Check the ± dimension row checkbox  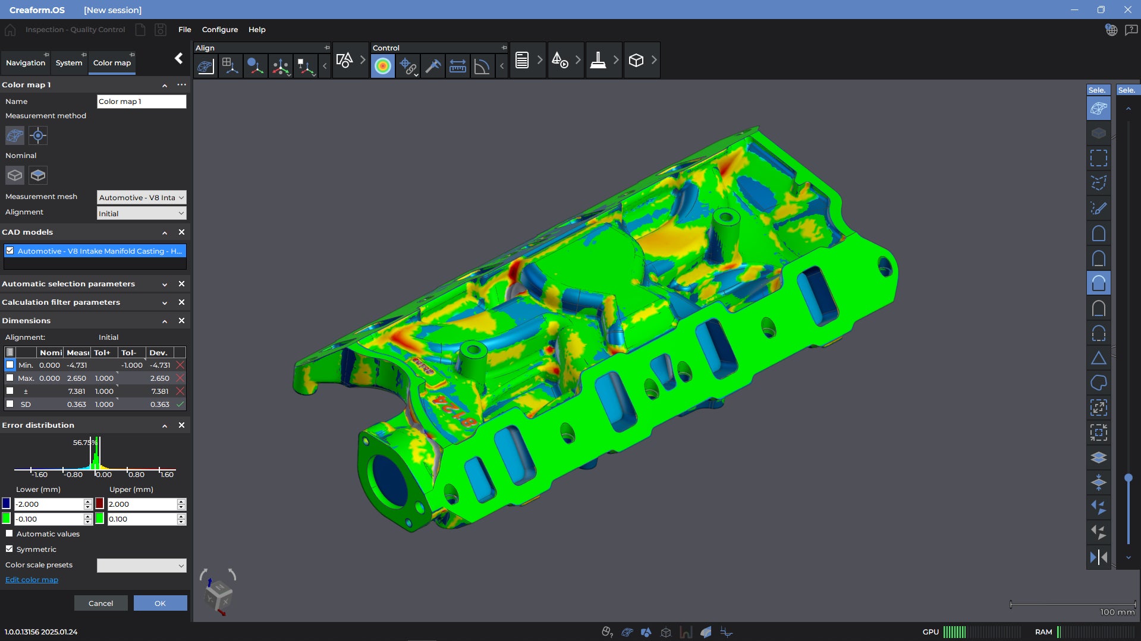pyautogui.click(x=10, y=391)
